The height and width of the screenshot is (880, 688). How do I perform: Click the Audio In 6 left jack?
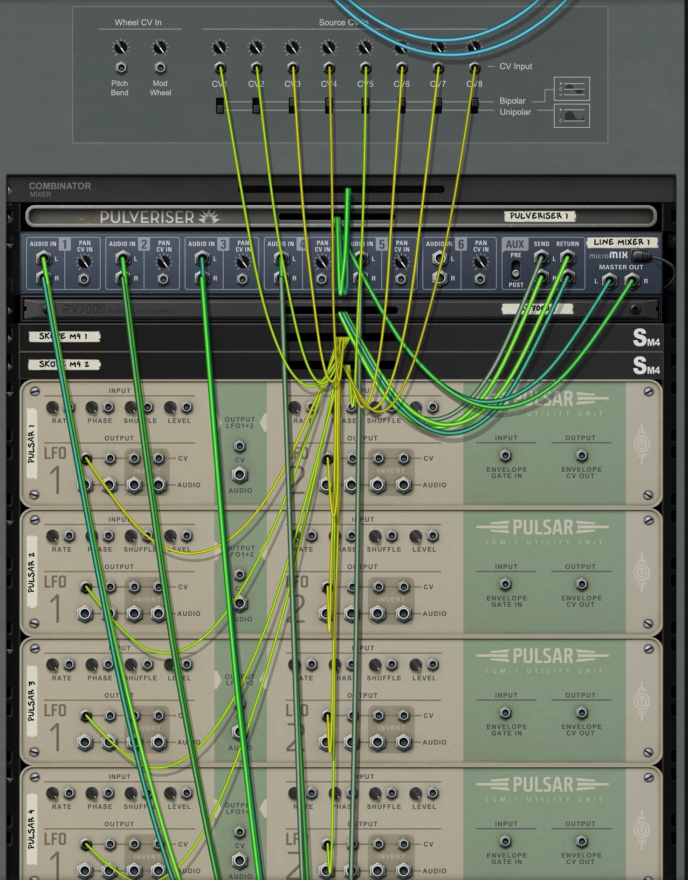pyautogui.click(x=440, y=258)
